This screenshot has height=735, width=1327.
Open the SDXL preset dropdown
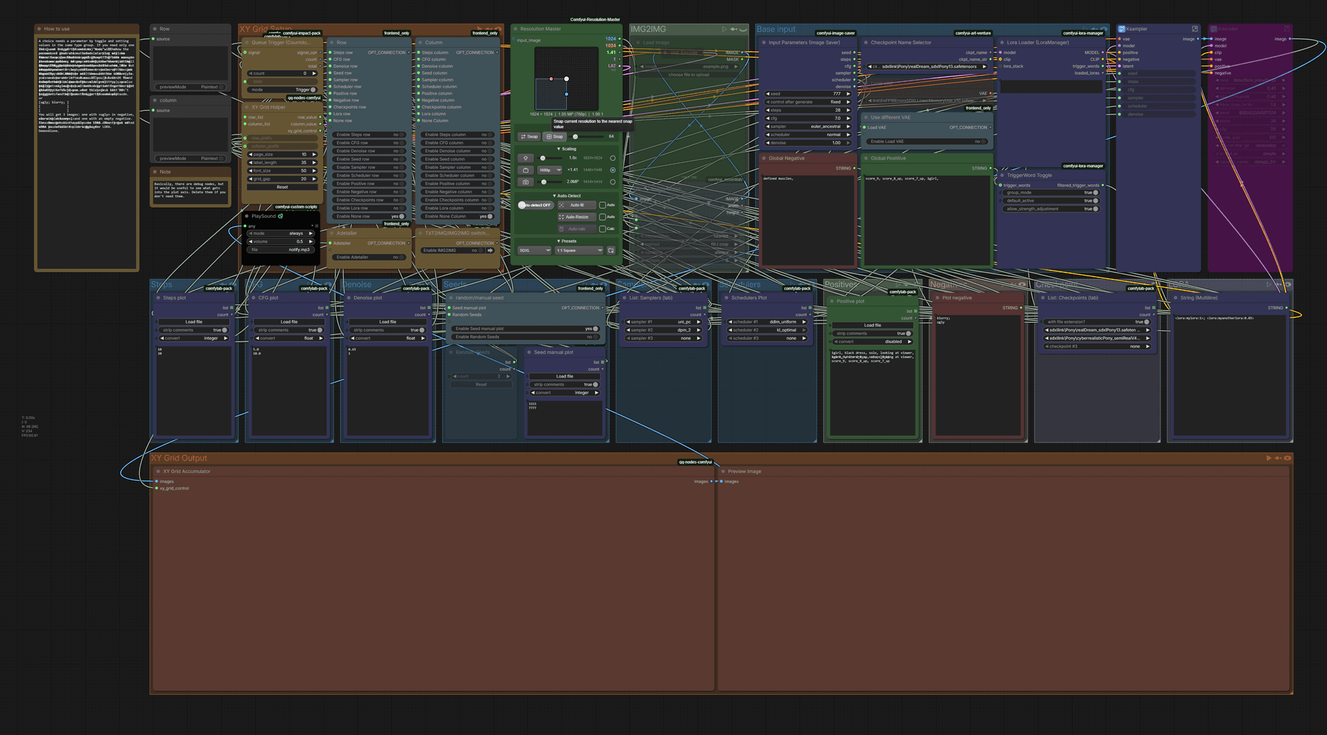click(x=535, y=250)
